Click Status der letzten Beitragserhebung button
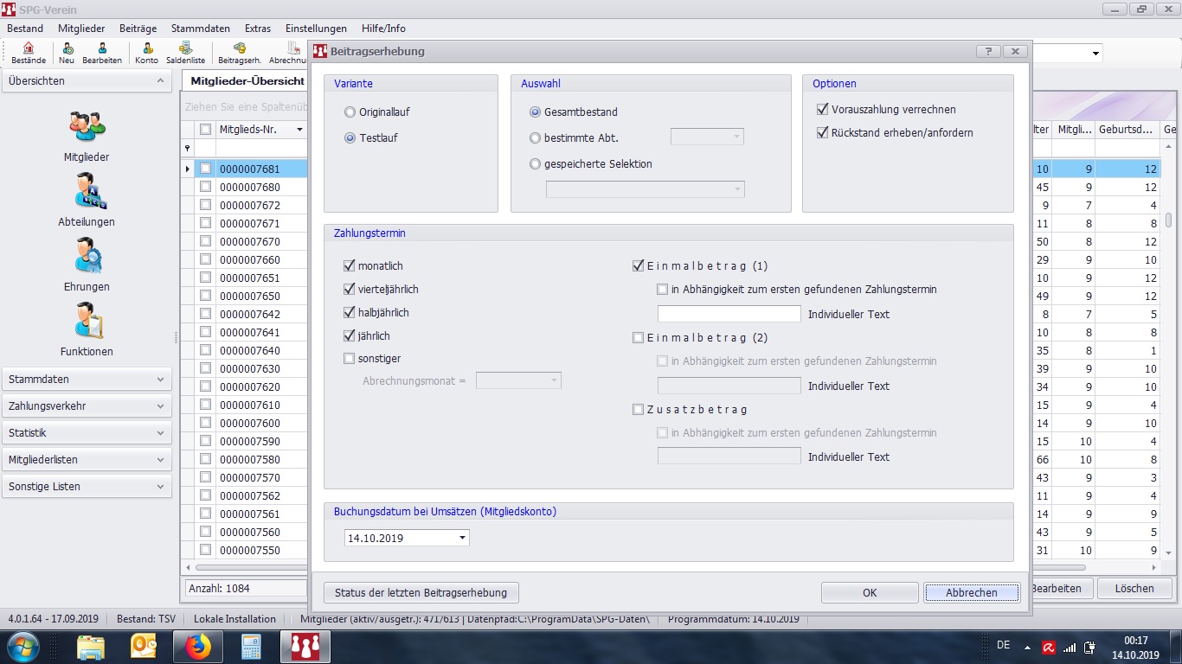The image size is (1182, 664). click(421, 592)
